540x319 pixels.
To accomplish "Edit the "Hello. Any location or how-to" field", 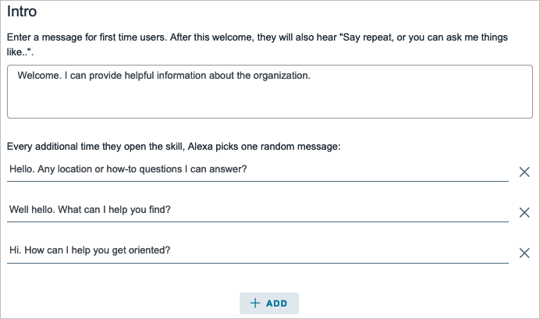I will coord(258,169).
